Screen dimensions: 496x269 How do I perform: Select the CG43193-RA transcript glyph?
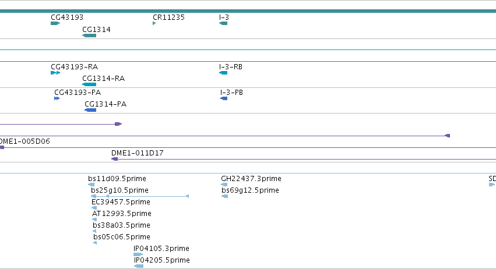tap(55, 73)
